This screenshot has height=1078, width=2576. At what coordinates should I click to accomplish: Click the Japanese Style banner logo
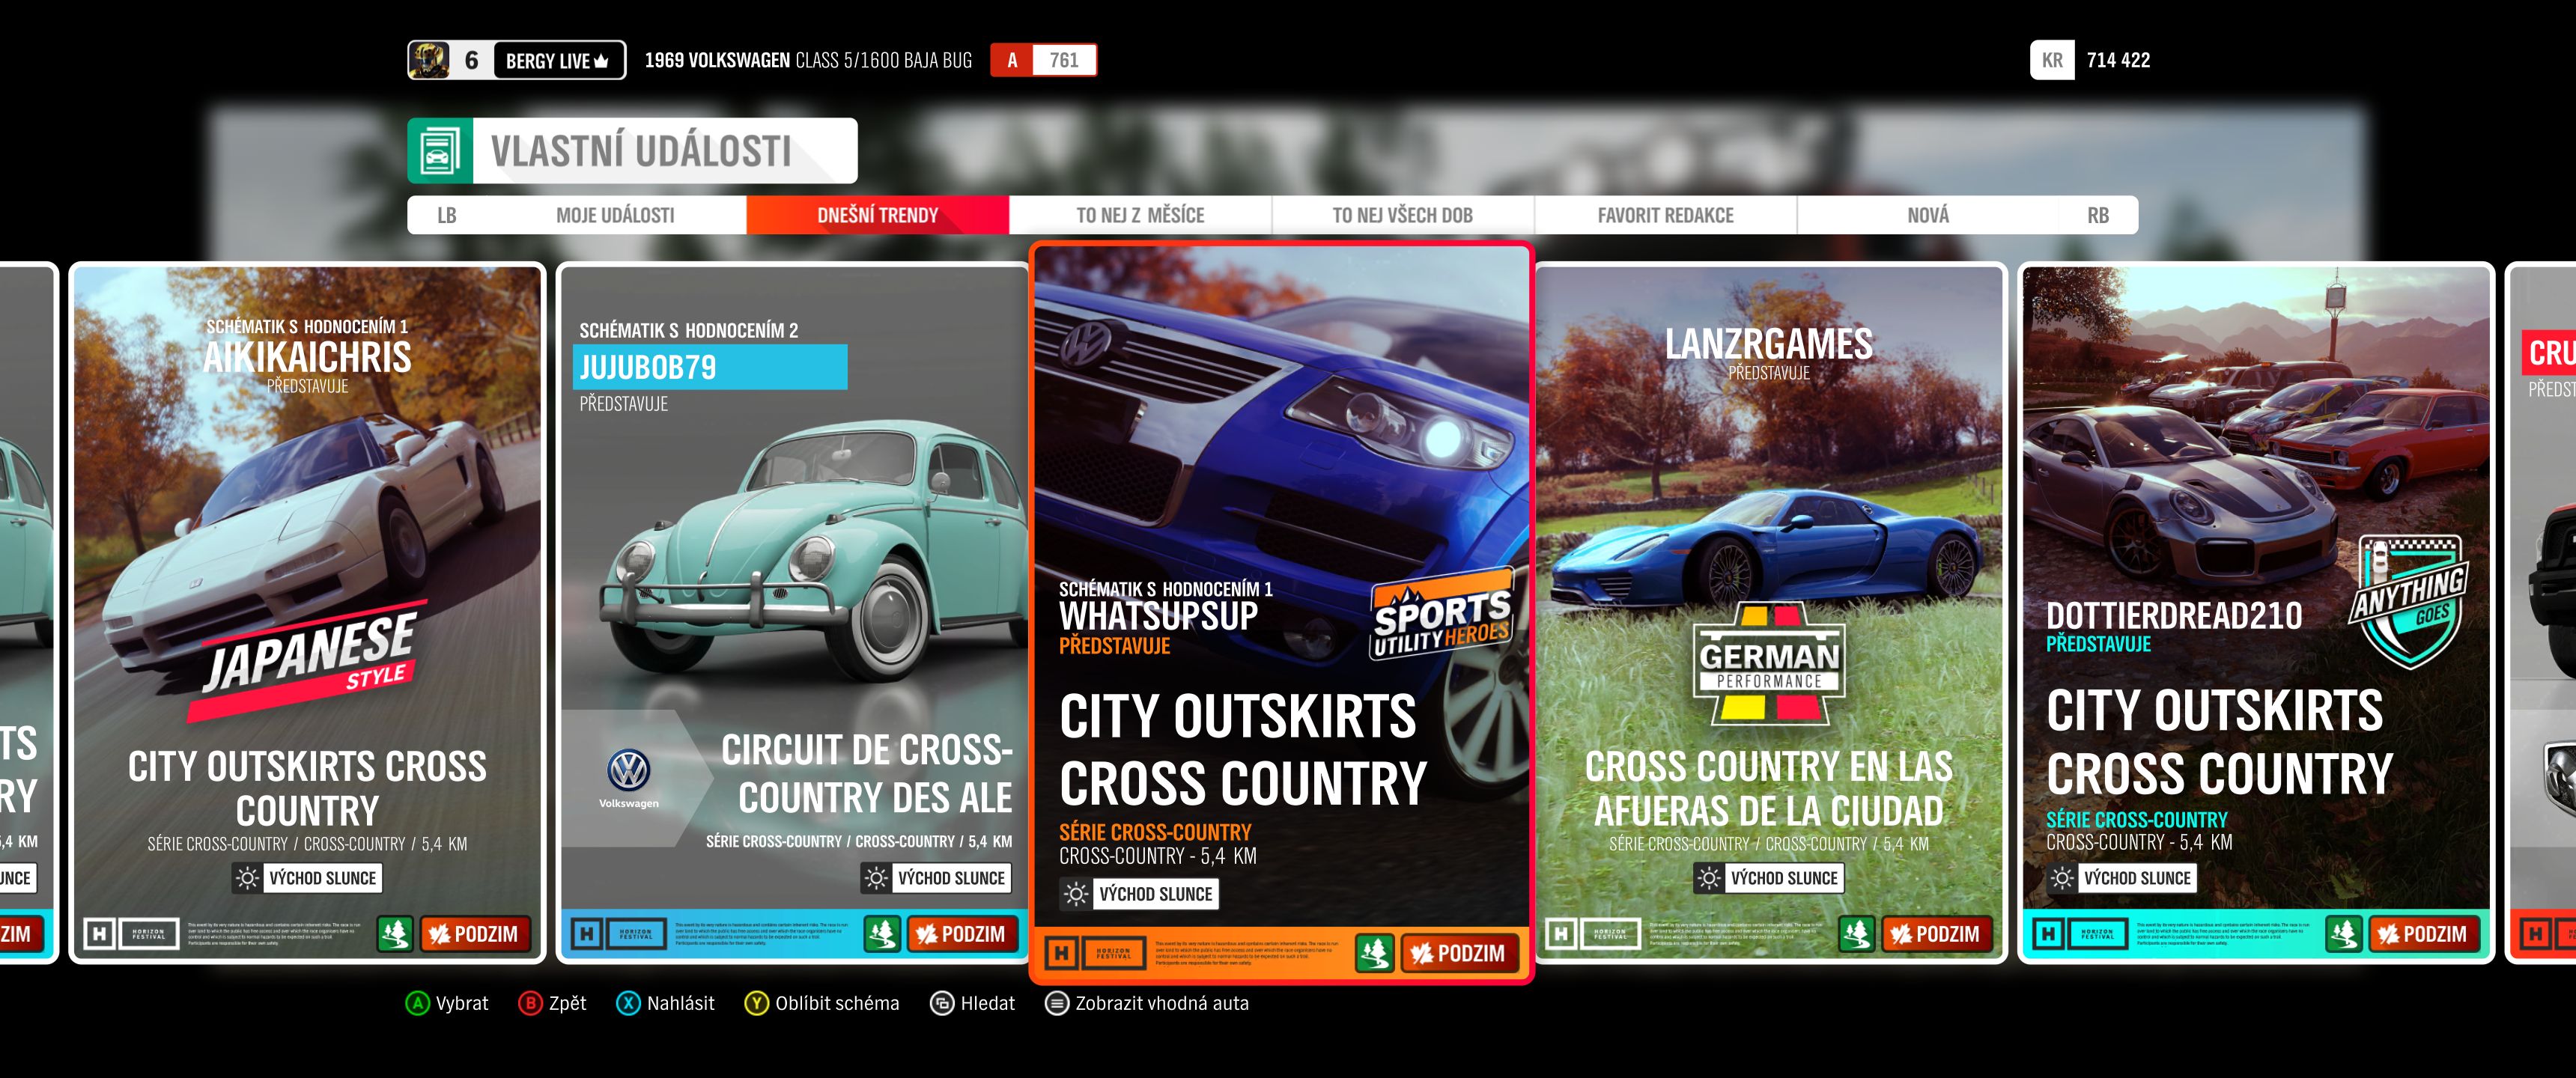point(308,661)
